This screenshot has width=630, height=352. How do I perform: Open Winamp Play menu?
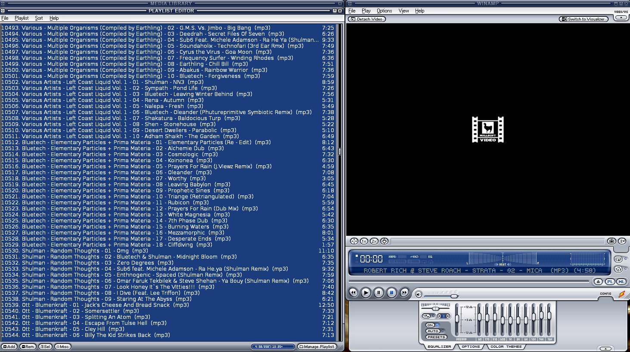(366, 11)
